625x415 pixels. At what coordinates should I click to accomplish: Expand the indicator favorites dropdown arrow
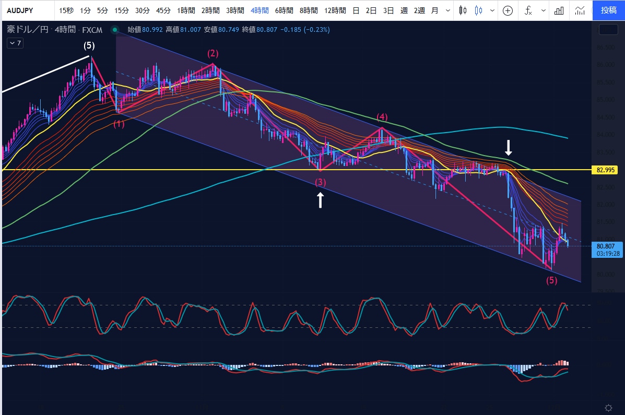coord(544,10)
